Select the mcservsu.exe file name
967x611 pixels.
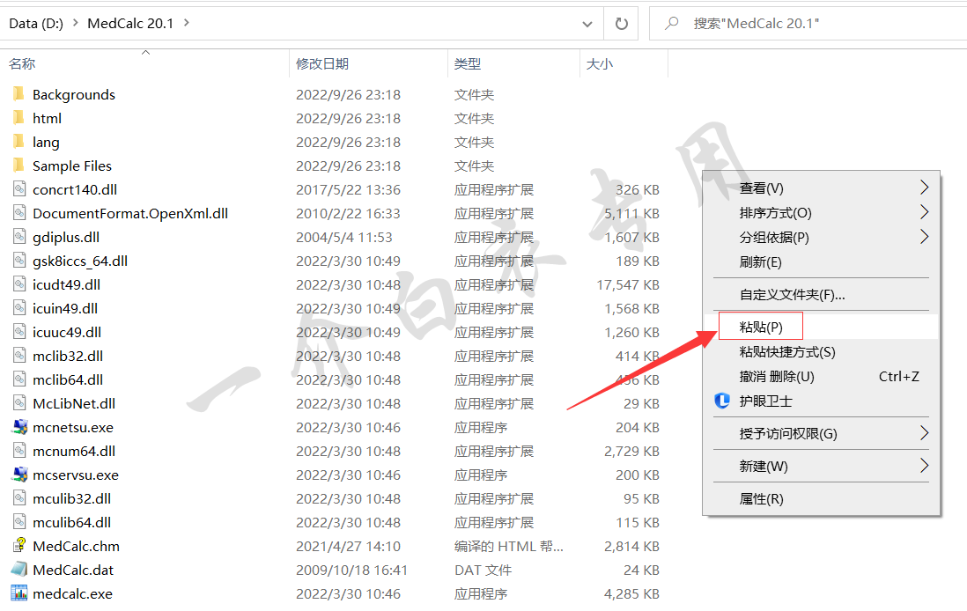(75, 475)
